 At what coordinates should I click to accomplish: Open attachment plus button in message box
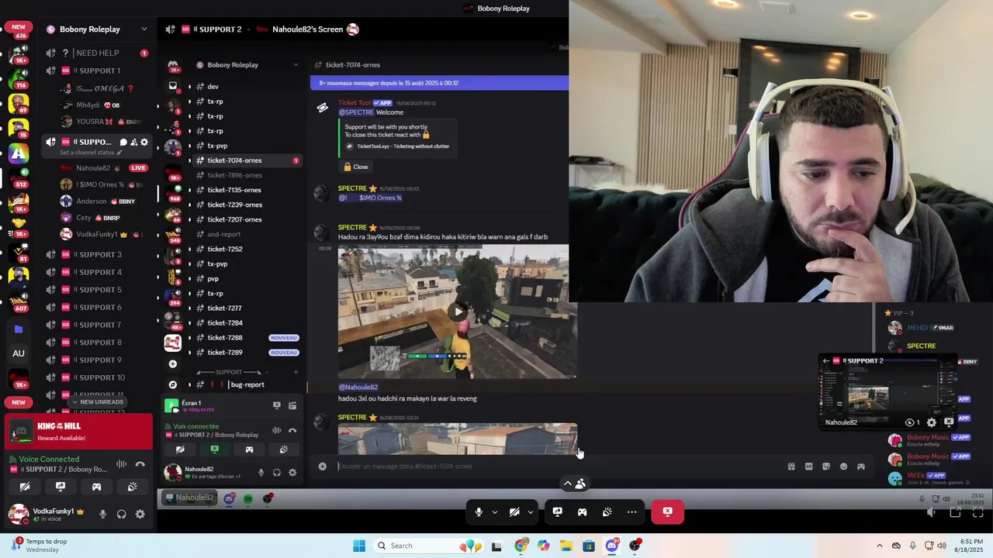point(322,467)
